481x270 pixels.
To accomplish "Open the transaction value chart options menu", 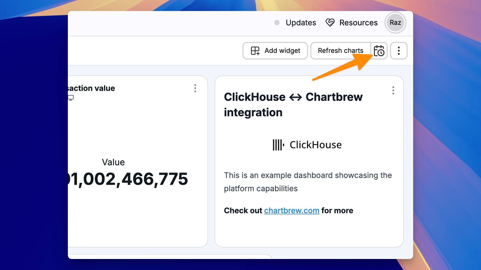I will (195, 88).
